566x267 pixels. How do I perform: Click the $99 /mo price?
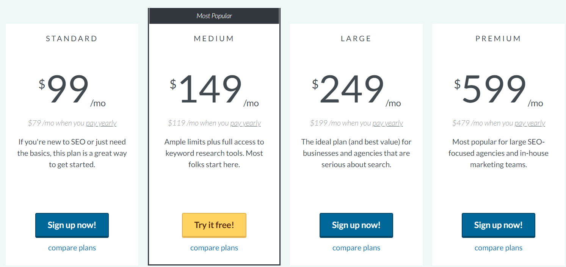[x=68, y=90]
